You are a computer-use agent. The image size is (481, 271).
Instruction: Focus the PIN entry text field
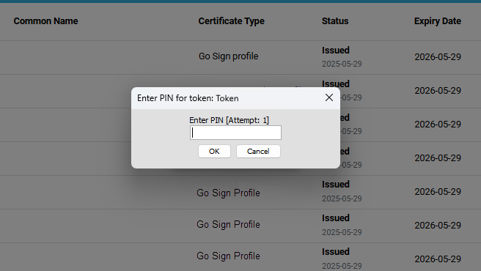pyautogui.click(x=235, y=133)
